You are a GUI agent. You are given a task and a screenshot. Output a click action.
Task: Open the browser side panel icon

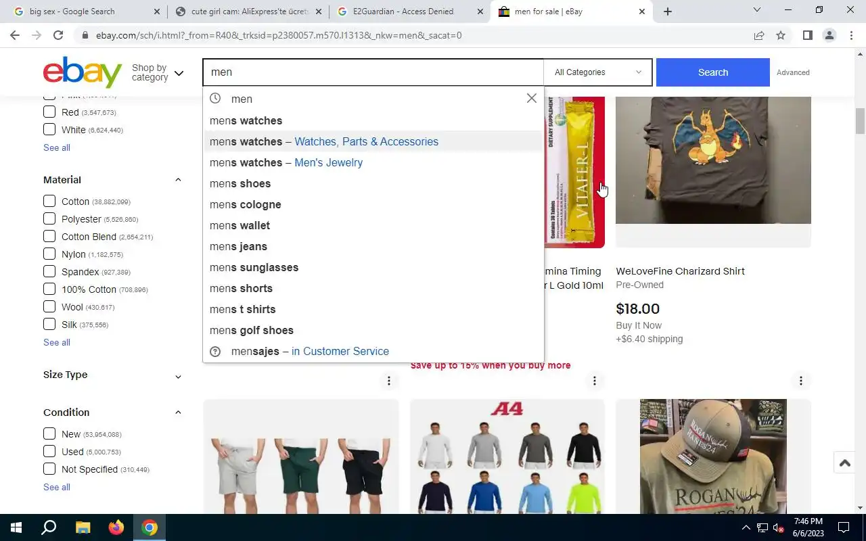click(807, 35)
